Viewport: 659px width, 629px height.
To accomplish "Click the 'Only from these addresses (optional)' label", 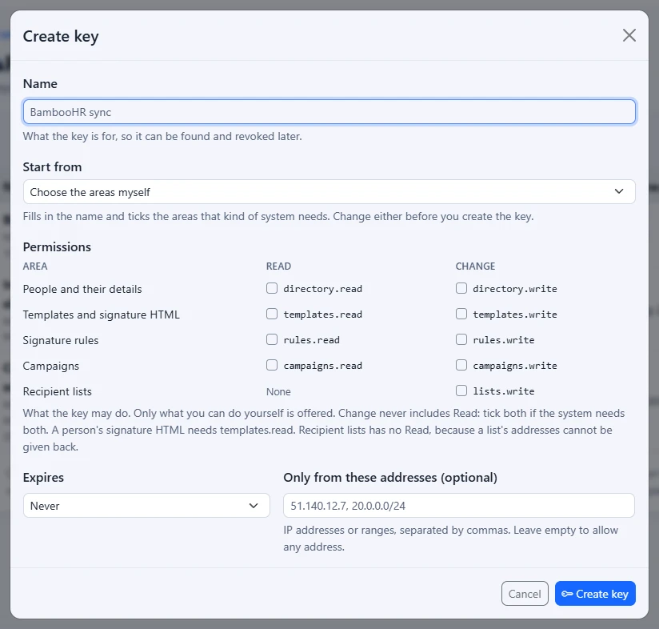I will coord(390,478).
